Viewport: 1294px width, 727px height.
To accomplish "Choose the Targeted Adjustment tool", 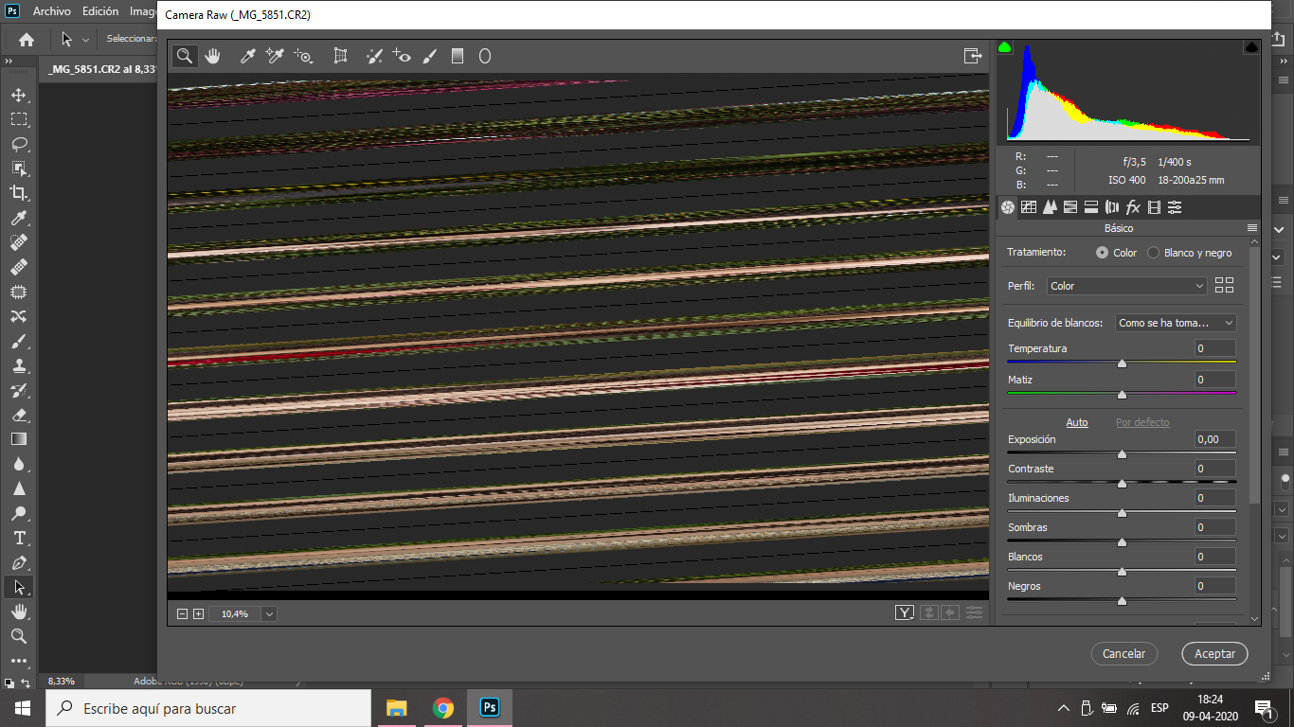I will click(x=303, y=56).
